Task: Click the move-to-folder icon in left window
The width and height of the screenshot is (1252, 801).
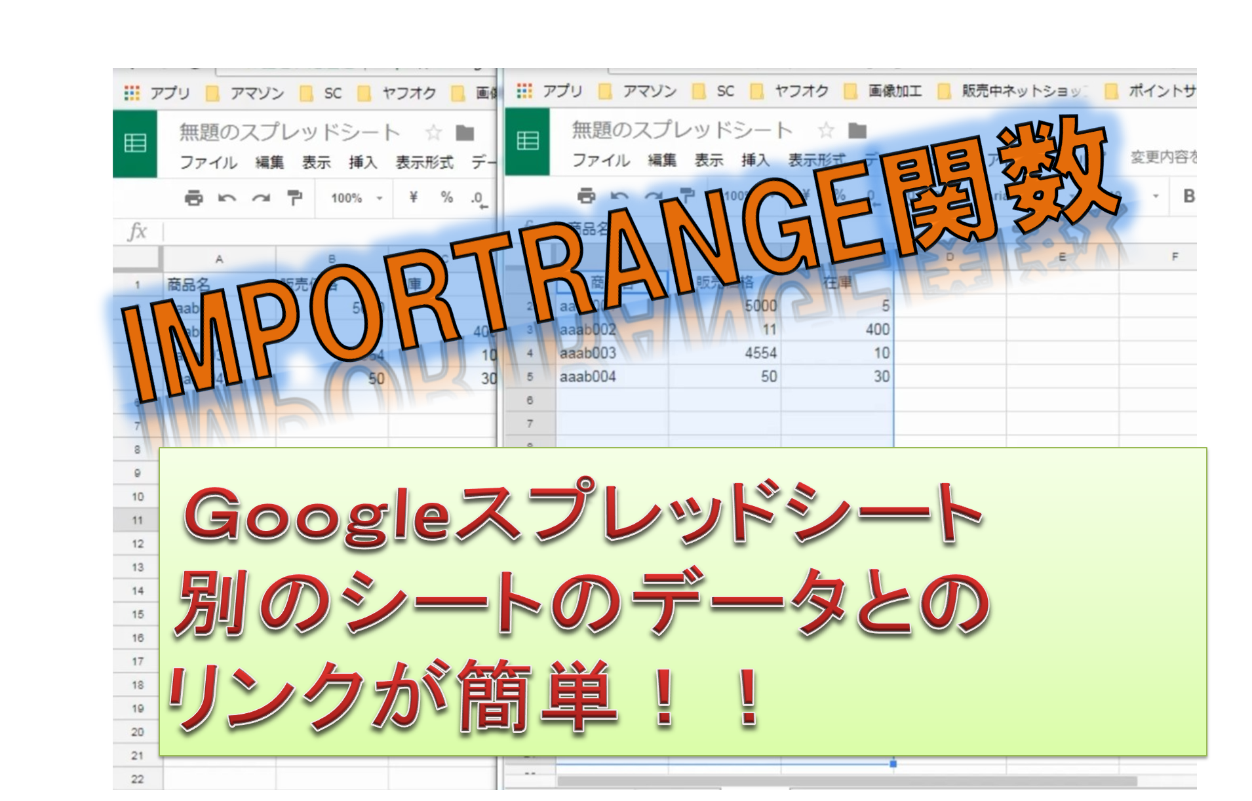Action: pos(465,133)
